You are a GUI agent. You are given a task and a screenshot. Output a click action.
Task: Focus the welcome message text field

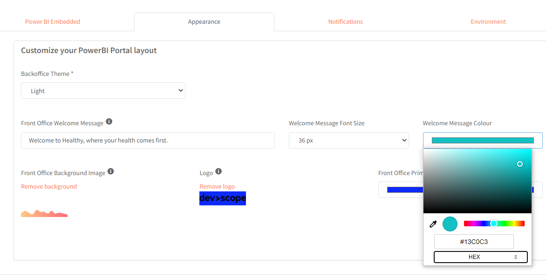point(148,140)
